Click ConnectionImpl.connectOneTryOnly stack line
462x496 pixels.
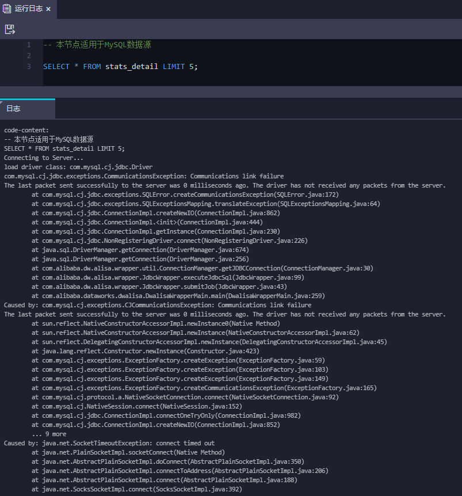[166, 415]
